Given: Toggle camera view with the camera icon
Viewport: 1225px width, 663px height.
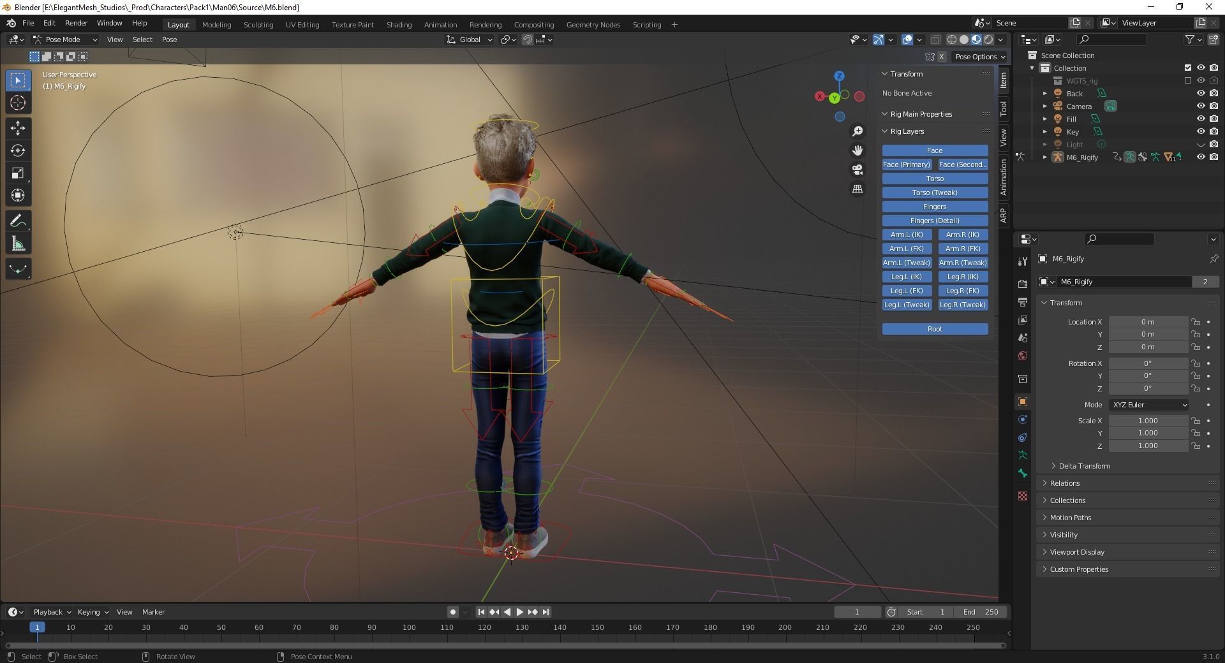Looking at the screenshot, I should [857, 170].
